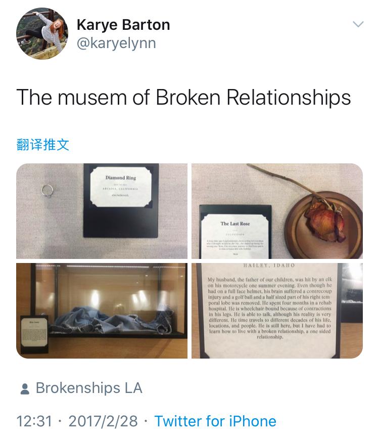Tap the translate tweet link
The image size is (379, 439).
(x=43, y=145)
